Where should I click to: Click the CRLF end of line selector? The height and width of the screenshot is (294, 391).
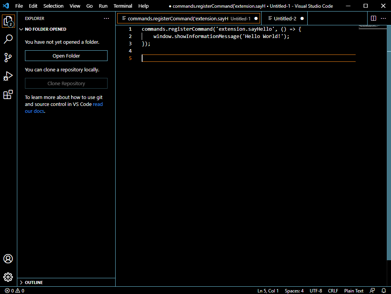333,291
